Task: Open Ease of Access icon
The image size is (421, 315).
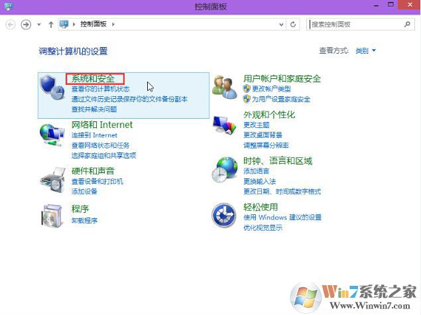Action: (224, 216)
